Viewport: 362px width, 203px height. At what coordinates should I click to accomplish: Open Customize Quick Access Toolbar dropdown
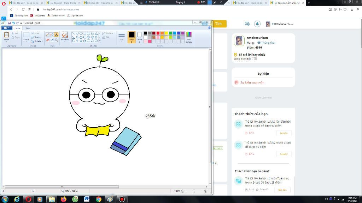pyautogui.click(x=21, y=23)
